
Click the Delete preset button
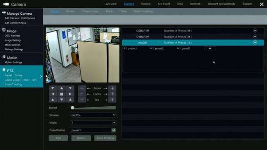pyautogui.click(x=81, y=138)
